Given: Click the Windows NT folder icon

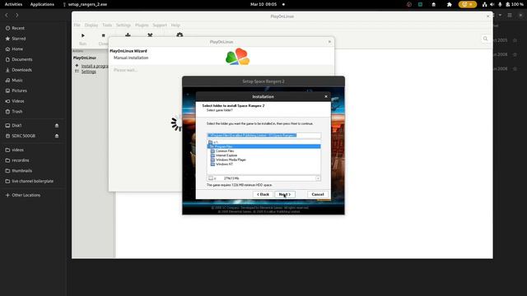Looking at the screenshot, I should tap(212, 164).
